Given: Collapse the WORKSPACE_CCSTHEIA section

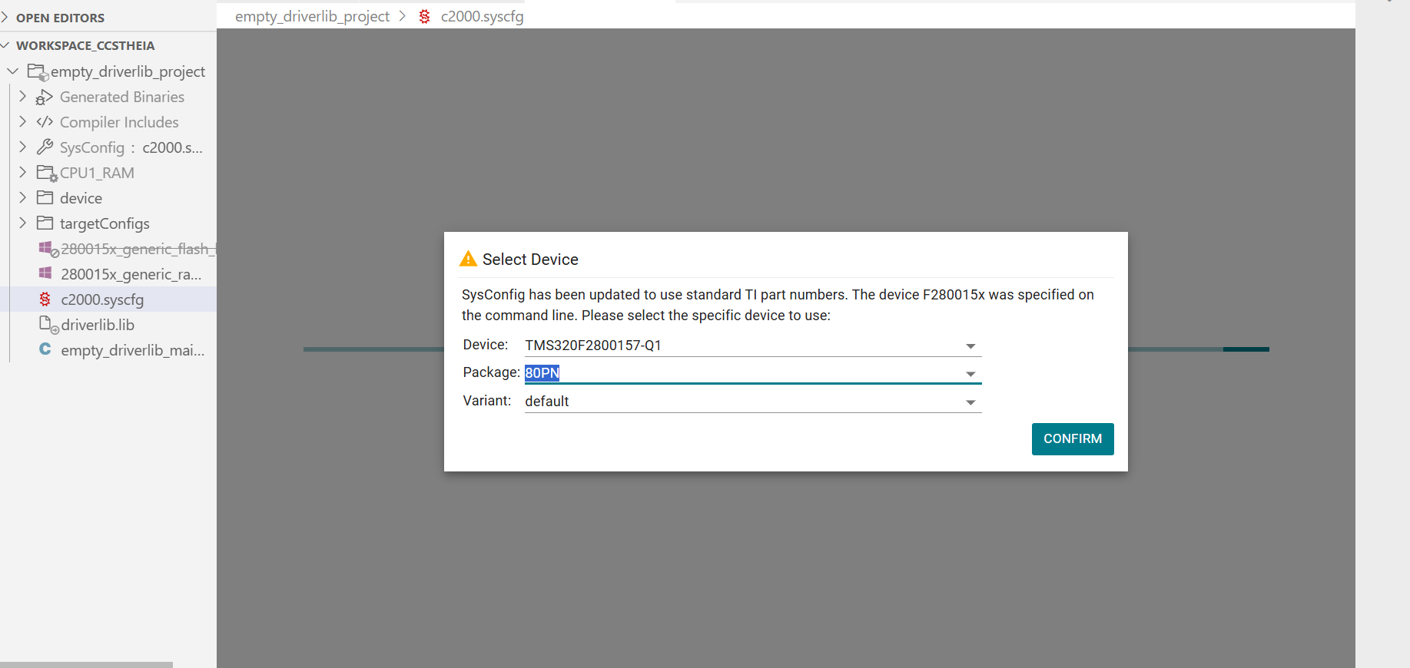Looking at the screenshot, I should (5, 45).
